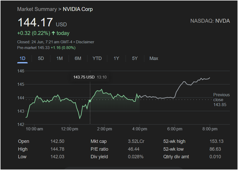
Task: Click the Market Summary breadcrumb link
Action: [x=37, y=9]
